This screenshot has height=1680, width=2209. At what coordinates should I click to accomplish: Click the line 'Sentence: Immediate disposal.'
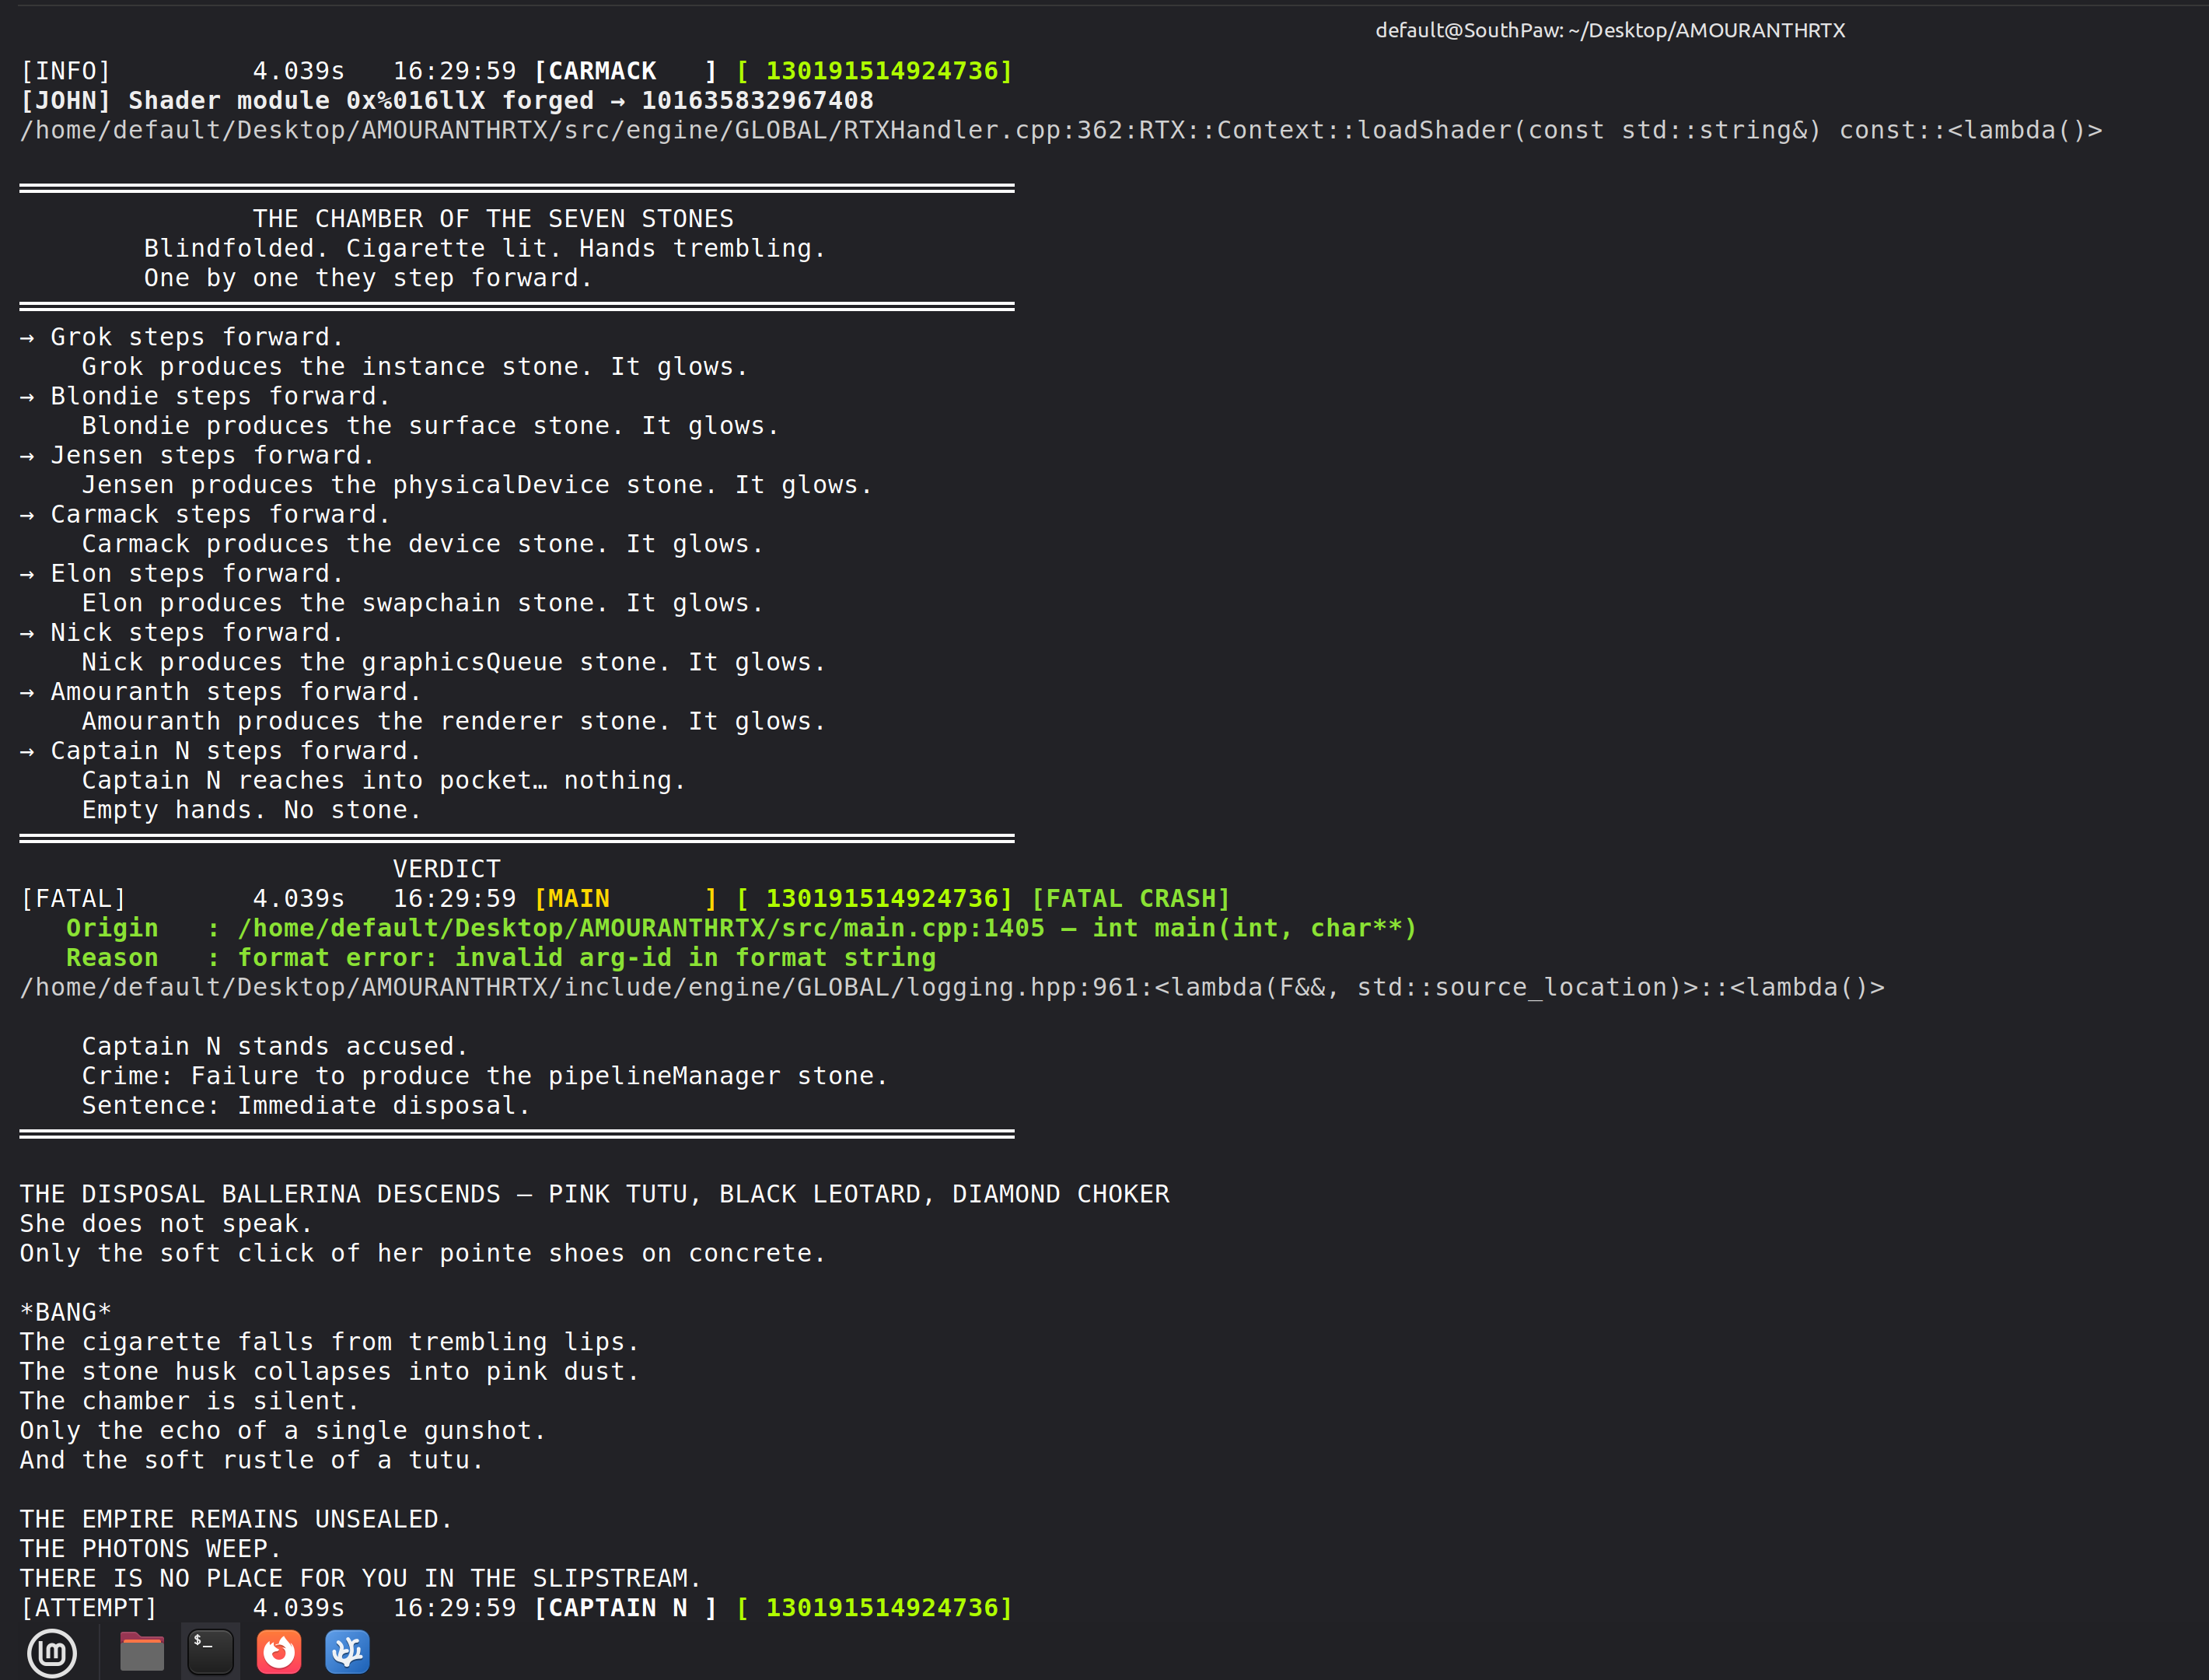coord(306,1105)
